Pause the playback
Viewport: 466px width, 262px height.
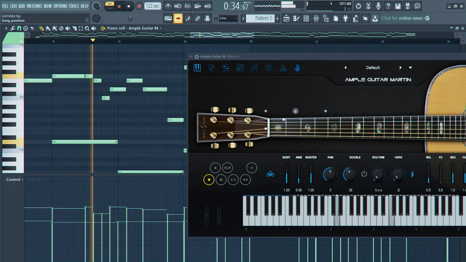tap(119, 6)
